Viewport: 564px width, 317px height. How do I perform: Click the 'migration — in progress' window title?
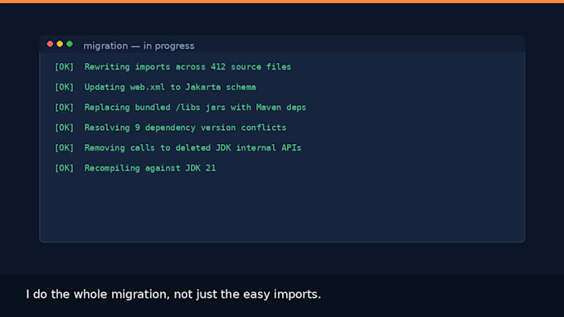point(139,46)
